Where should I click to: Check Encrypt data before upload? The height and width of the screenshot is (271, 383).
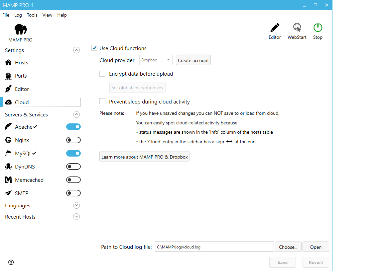pyautogui.click(x=102, y=74)
